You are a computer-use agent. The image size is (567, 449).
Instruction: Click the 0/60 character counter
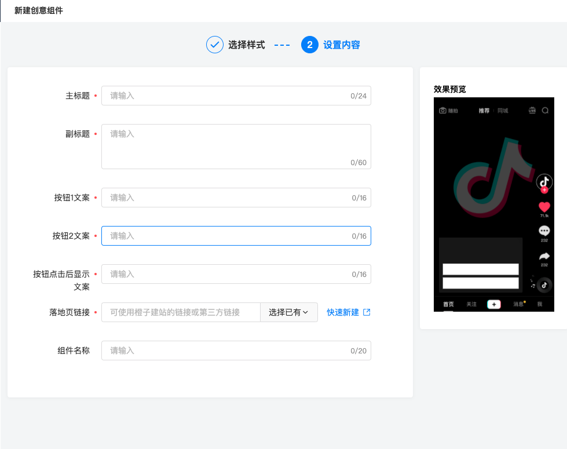pyautogui.click(x=359, y=162)
